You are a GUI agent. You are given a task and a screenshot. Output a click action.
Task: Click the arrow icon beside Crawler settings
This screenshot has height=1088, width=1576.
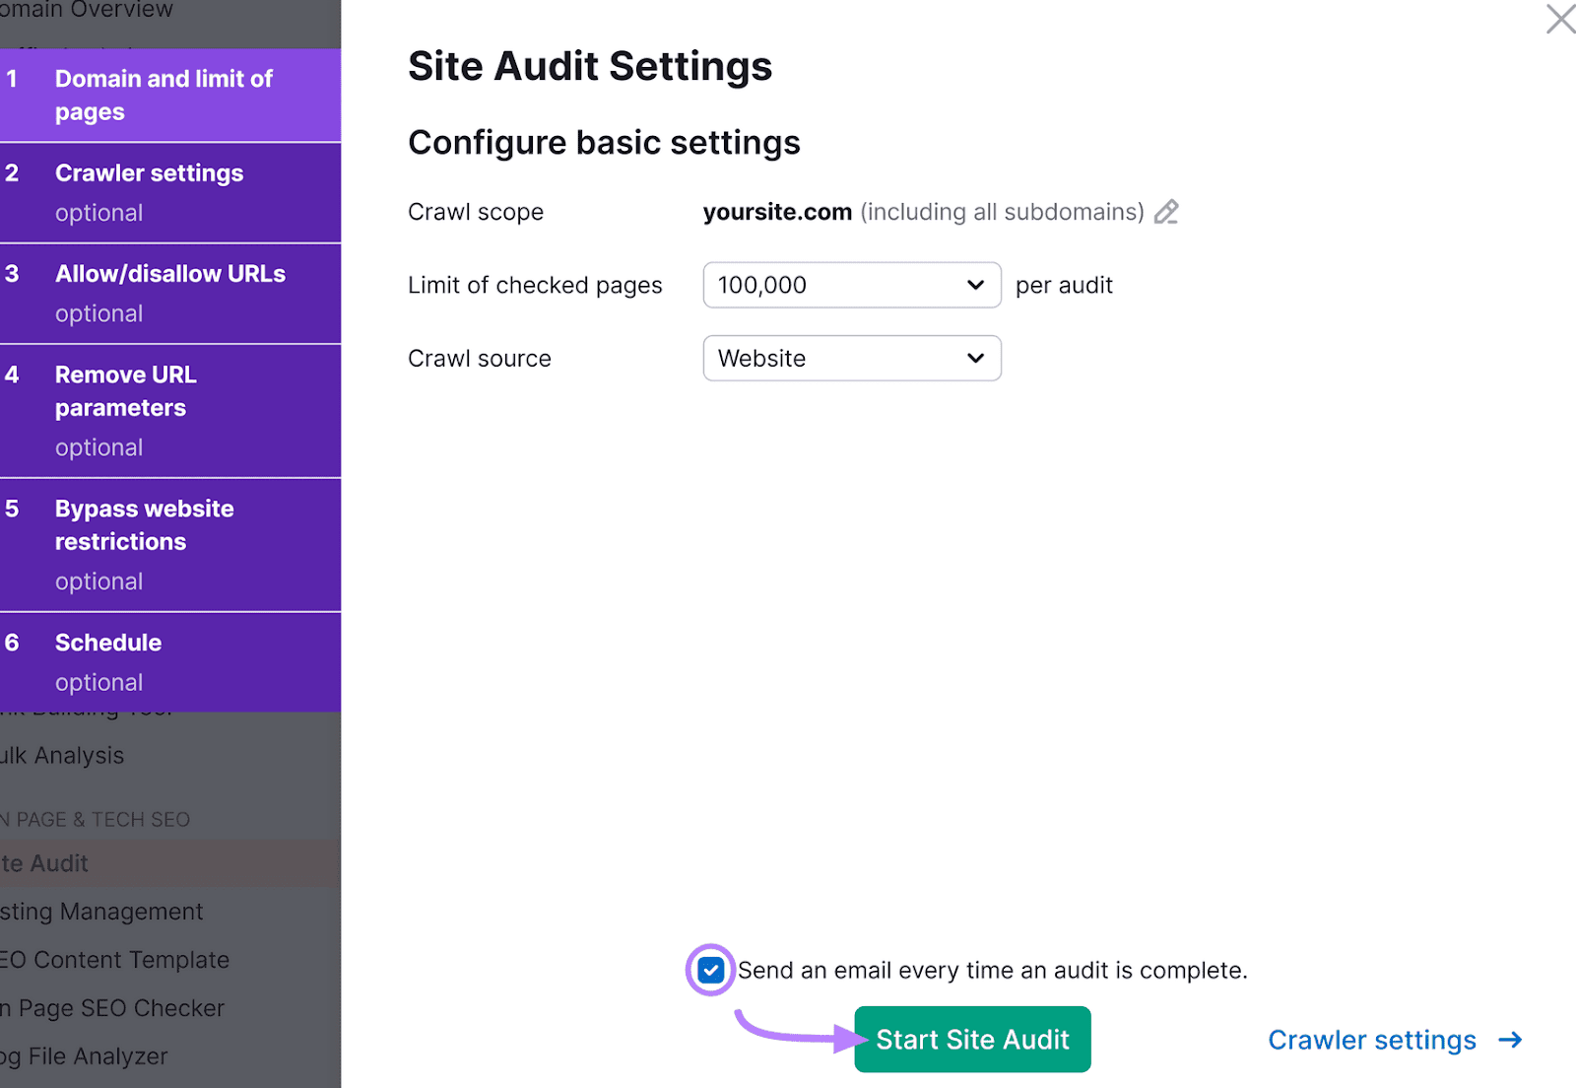point(1509,1040)
